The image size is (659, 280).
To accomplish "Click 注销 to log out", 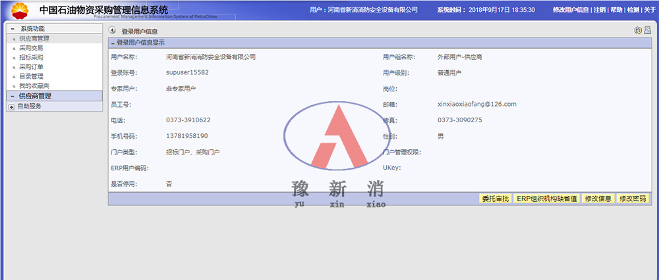I will click(599, 10).
